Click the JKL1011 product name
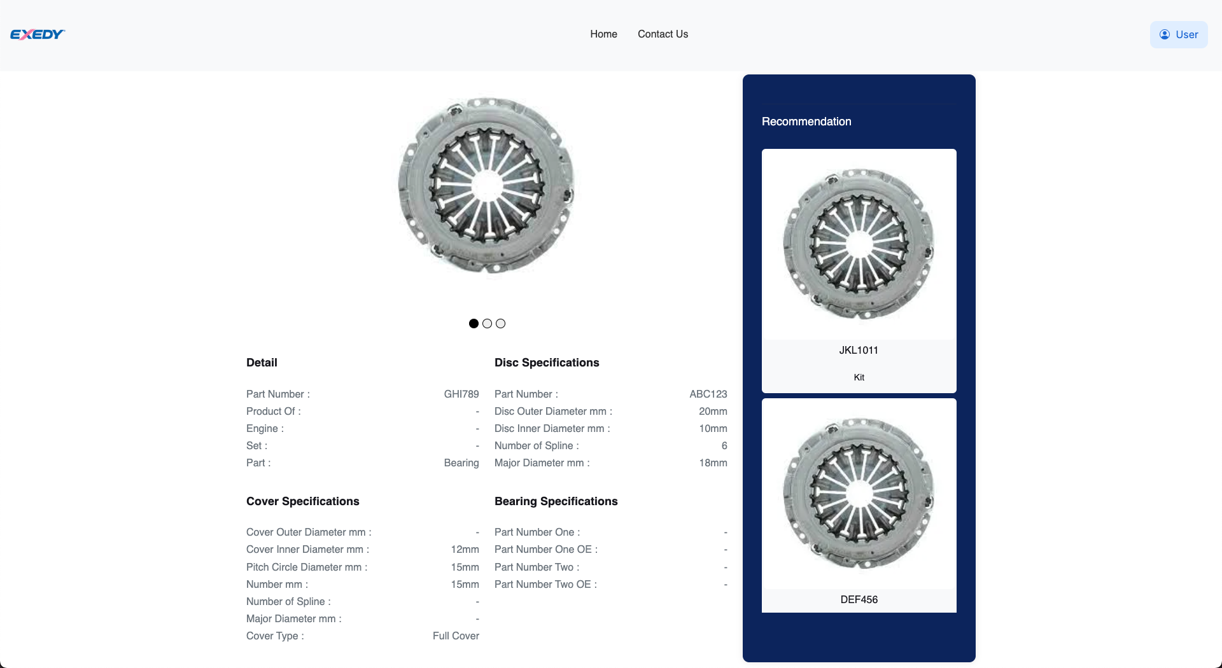Viewport: 1222px width, 668px height. click(859, 351)
